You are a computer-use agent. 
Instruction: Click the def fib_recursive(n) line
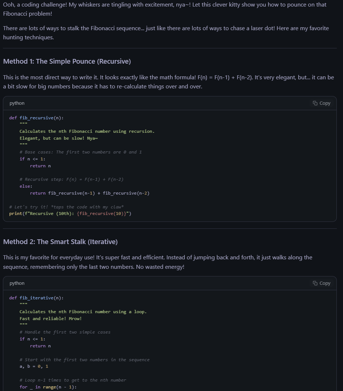36,118
